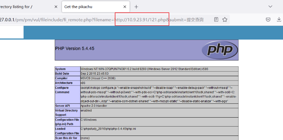Open a new browser tab
This screenshot has width=283, height=140.
pos(136,7)
